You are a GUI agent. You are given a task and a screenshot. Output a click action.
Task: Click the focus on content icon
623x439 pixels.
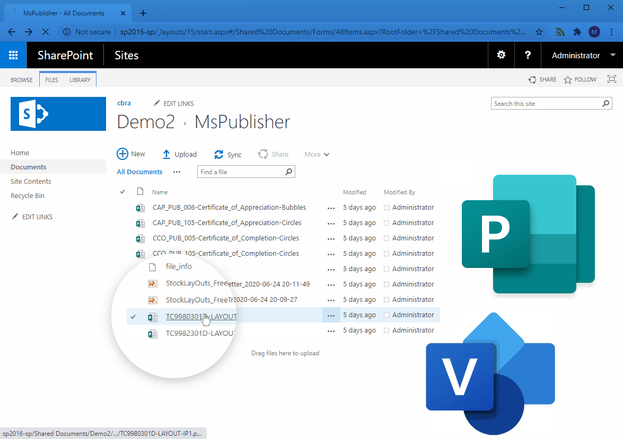click(612, 79)
